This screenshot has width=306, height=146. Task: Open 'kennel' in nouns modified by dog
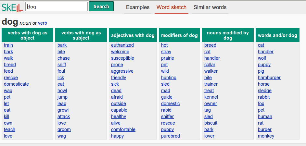click(211, 97)
